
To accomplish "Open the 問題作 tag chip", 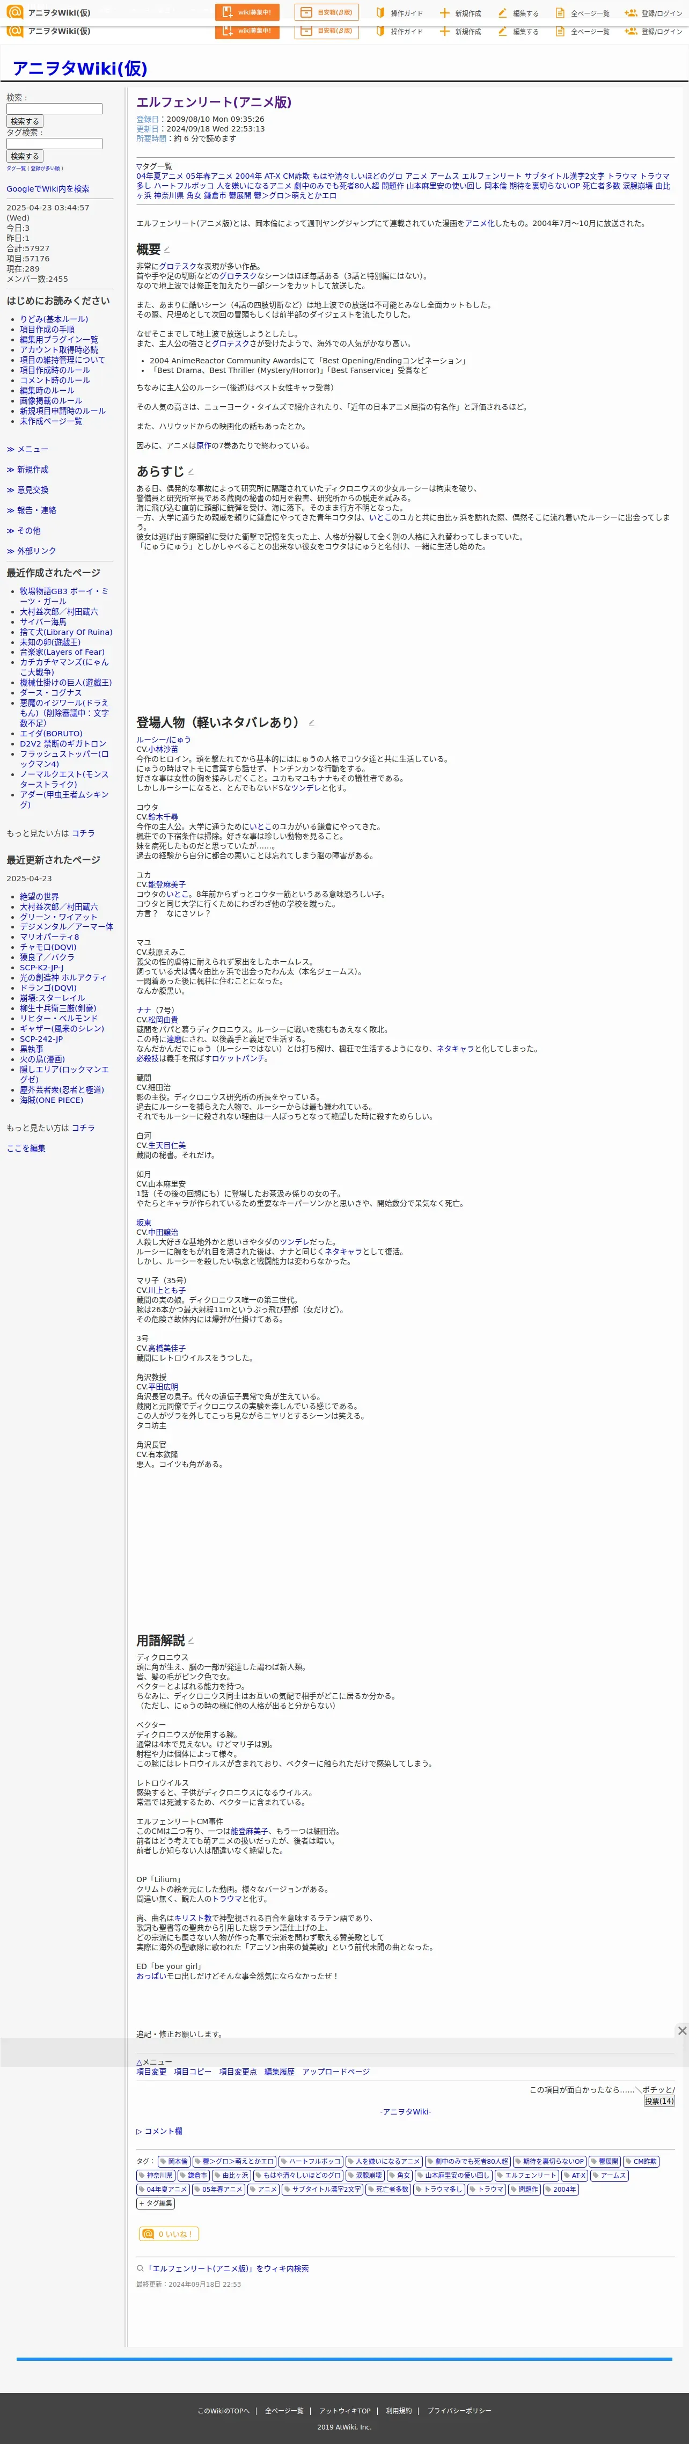I will (x=524, y=2190).
